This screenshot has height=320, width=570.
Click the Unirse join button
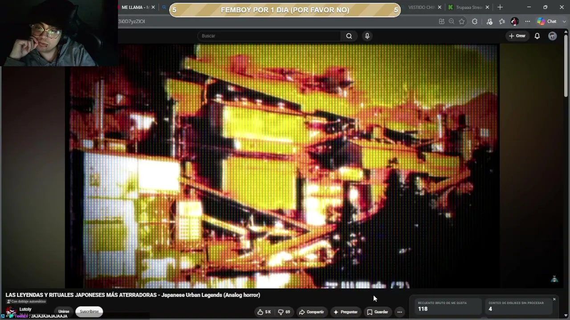pos(64,312)
